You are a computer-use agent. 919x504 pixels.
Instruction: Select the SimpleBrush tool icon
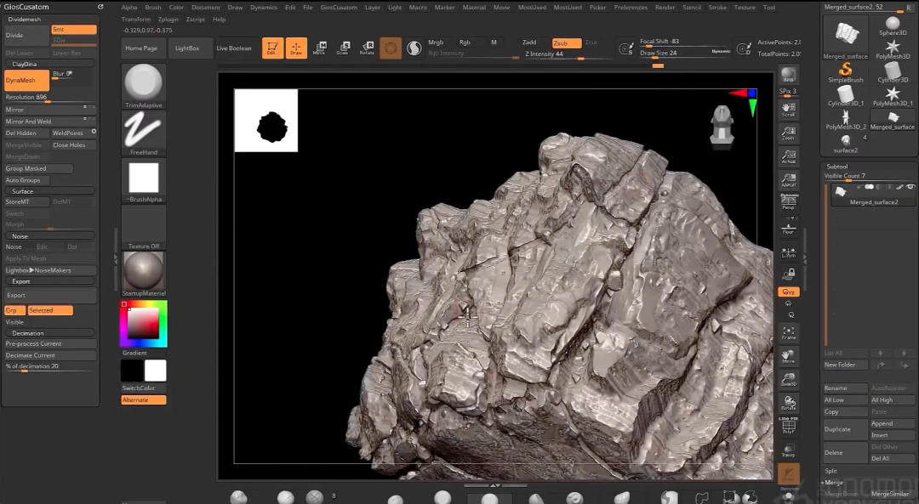[845, 71]
